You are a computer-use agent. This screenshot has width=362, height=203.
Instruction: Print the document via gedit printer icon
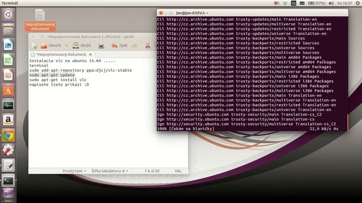(101, 46)
